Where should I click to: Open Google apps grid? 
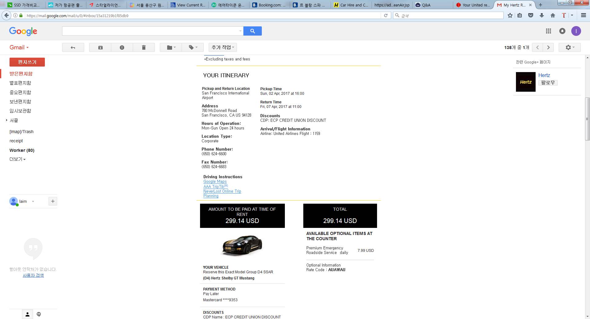549,31
